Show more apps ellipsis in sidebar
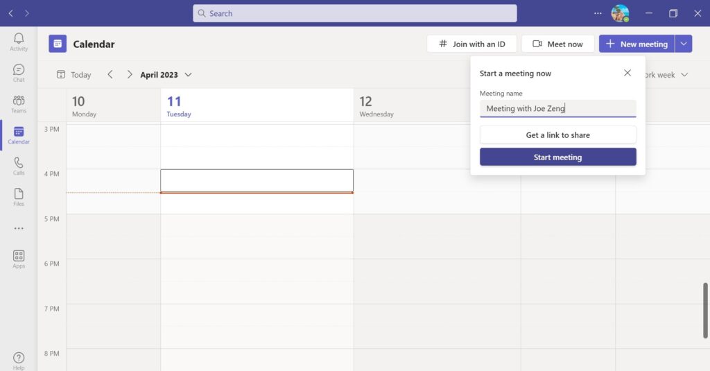The height and width of the screenshot is (371, 710). coord(19,228)
